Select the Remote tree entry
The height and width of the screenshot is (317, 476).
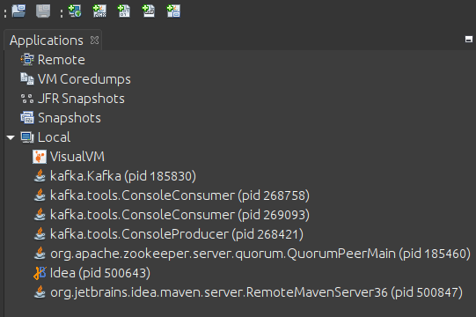[x=62, y=60]
